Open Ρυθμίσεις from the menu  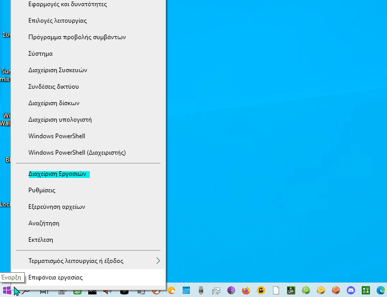tap(88, 190)
